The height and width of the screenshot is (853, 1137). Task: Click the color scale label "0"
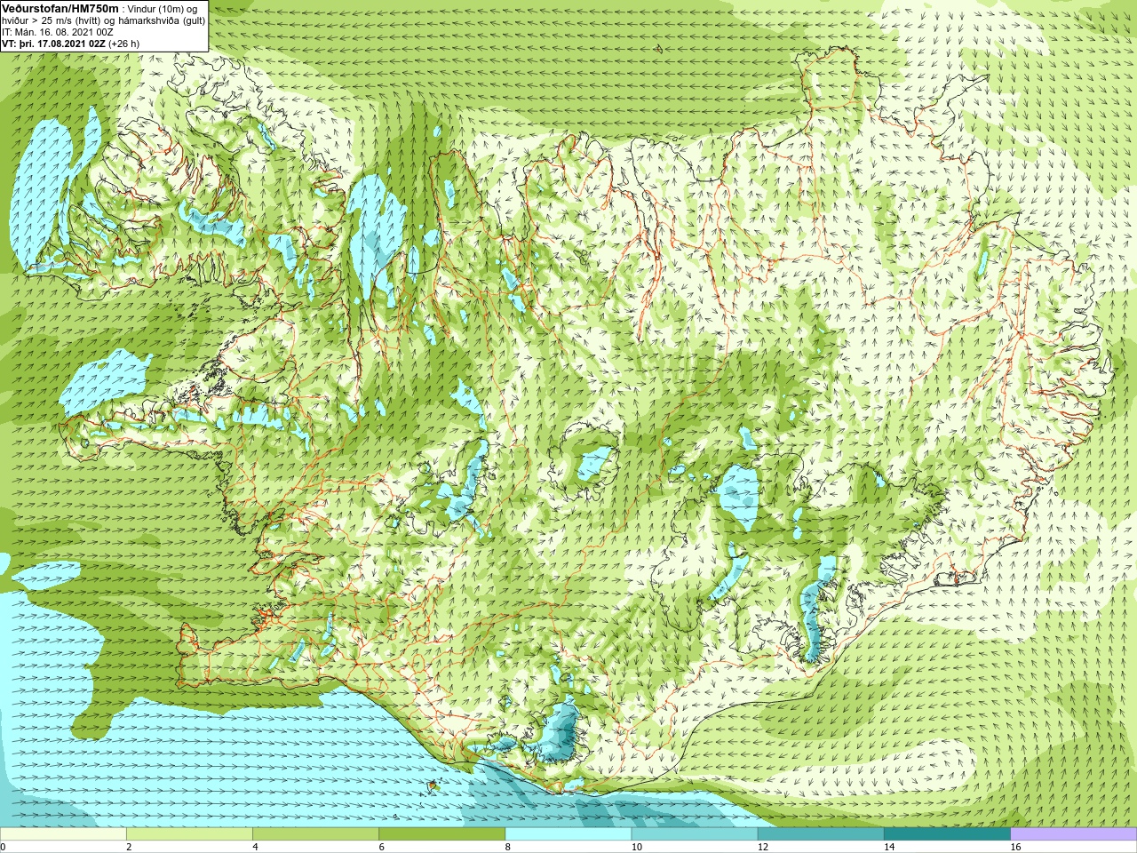coord(3,847)
